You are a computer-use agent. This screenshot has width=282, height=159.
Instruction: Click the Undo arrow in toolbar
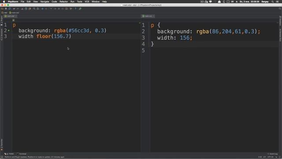[x=14, y=9]
